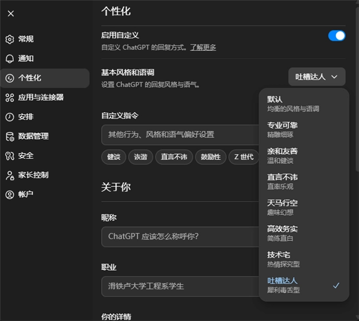Click the 安排 clock icon
The width and height of the screenshot is (359, 321).
[x=10, y=117]
